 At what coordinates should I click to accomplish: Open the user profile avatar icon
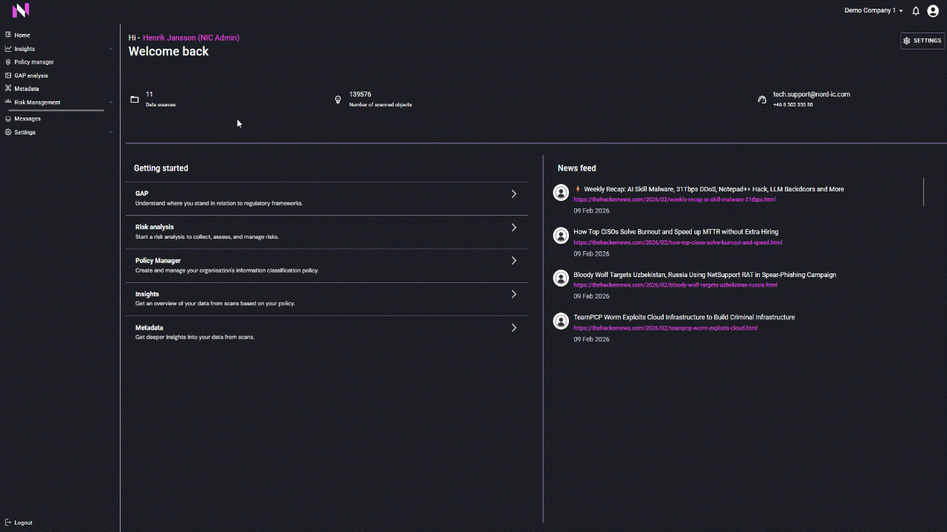click(x=934, y=11)
